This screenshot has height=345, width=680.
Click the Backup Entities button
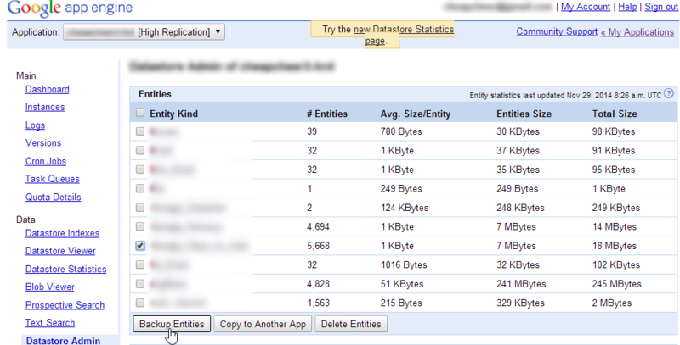click(172, 324)
